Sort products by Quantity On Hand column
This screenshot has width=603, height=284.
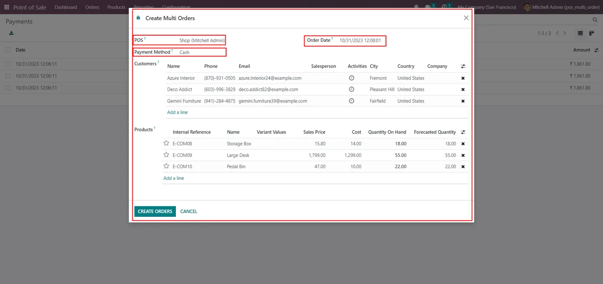(387, 132)
